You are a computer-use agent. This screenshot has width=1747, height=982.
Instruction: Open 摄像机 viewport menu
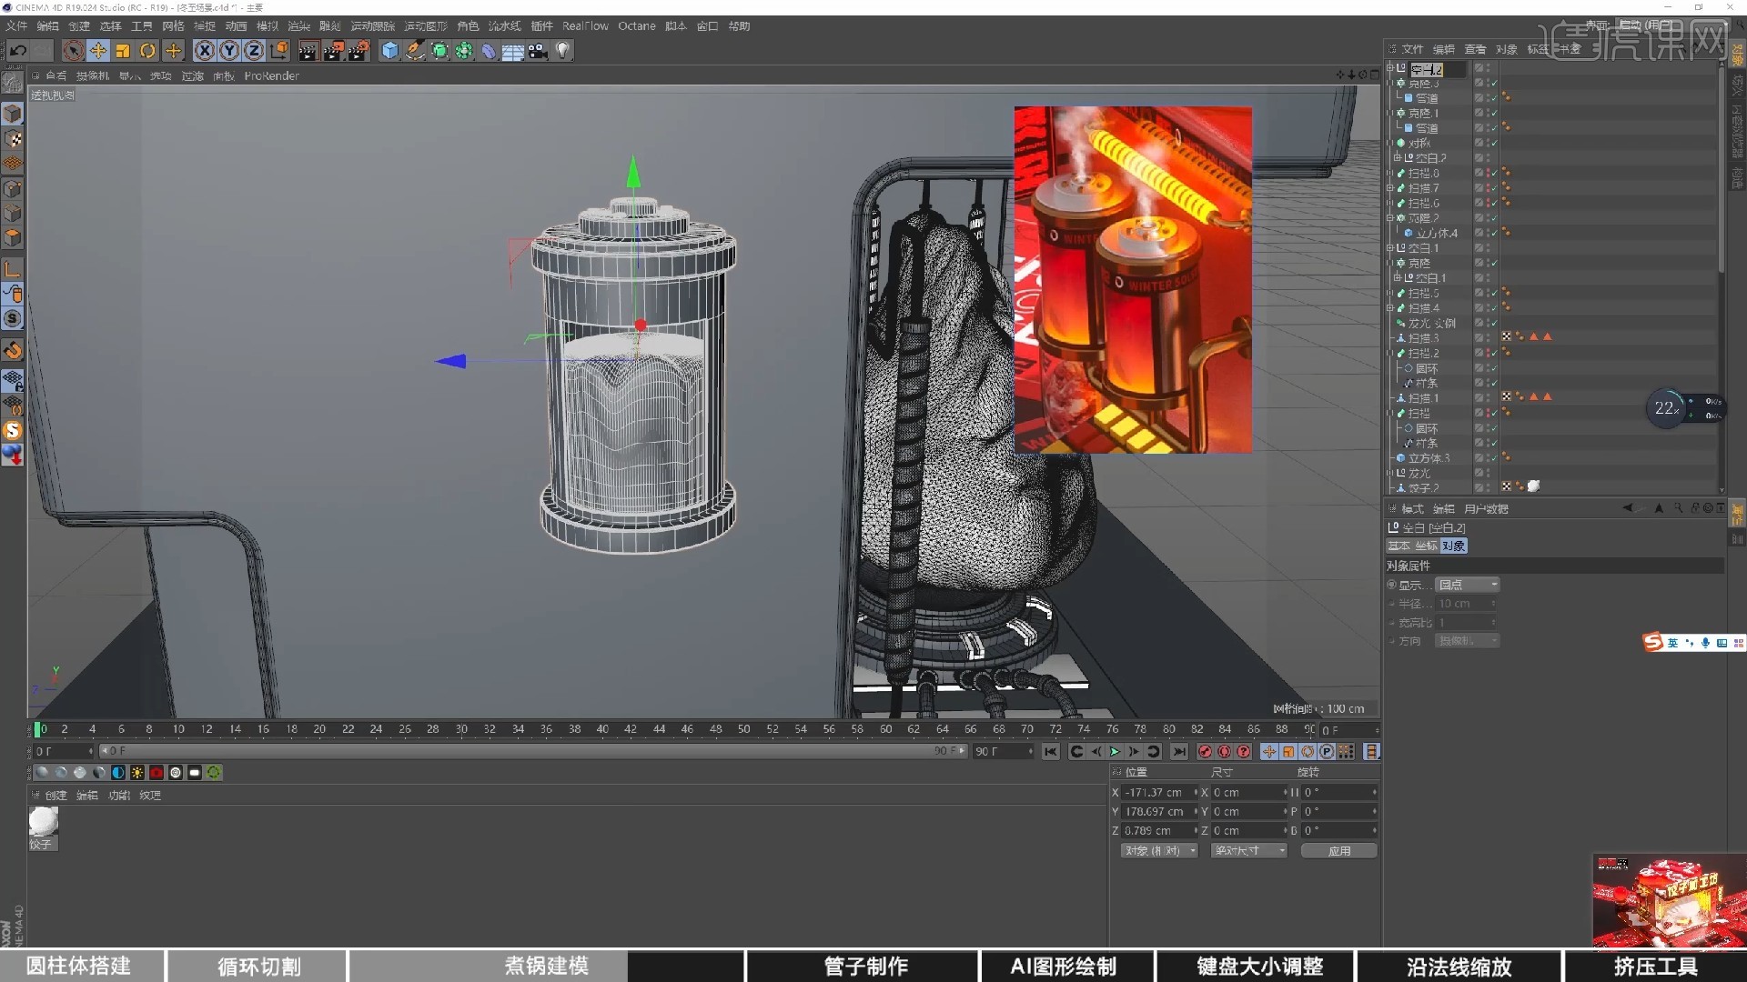(x=93, y=76)
